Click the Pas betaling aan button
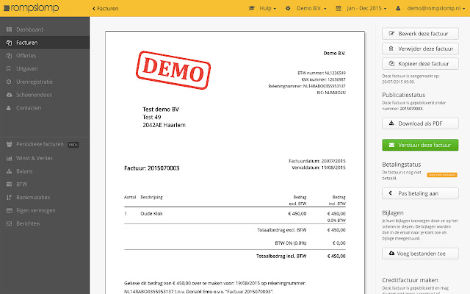 [420, 193]
